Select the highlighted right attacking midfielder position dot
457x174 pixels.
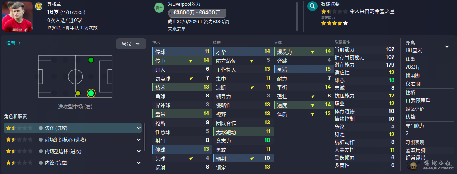91,93
